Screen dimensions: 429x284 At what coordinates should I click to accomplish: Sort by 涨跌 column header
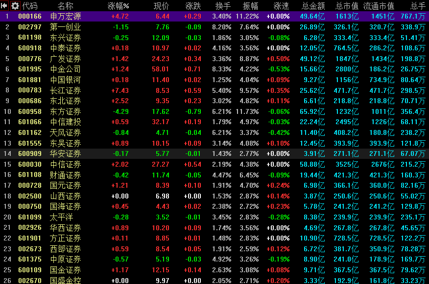193,6
